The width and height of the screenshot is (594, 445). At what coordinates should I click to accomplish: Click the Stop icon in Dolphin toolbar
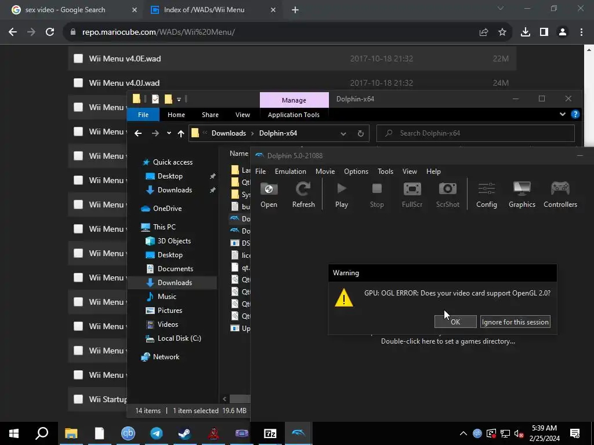(x=376, y=195)
